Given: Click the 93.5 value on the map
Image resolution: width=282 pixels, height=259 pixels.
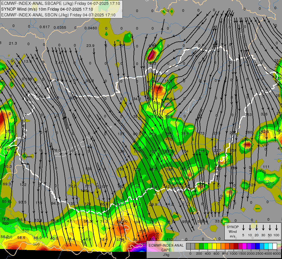Looking at the screenshot, I should coord(22,202).
